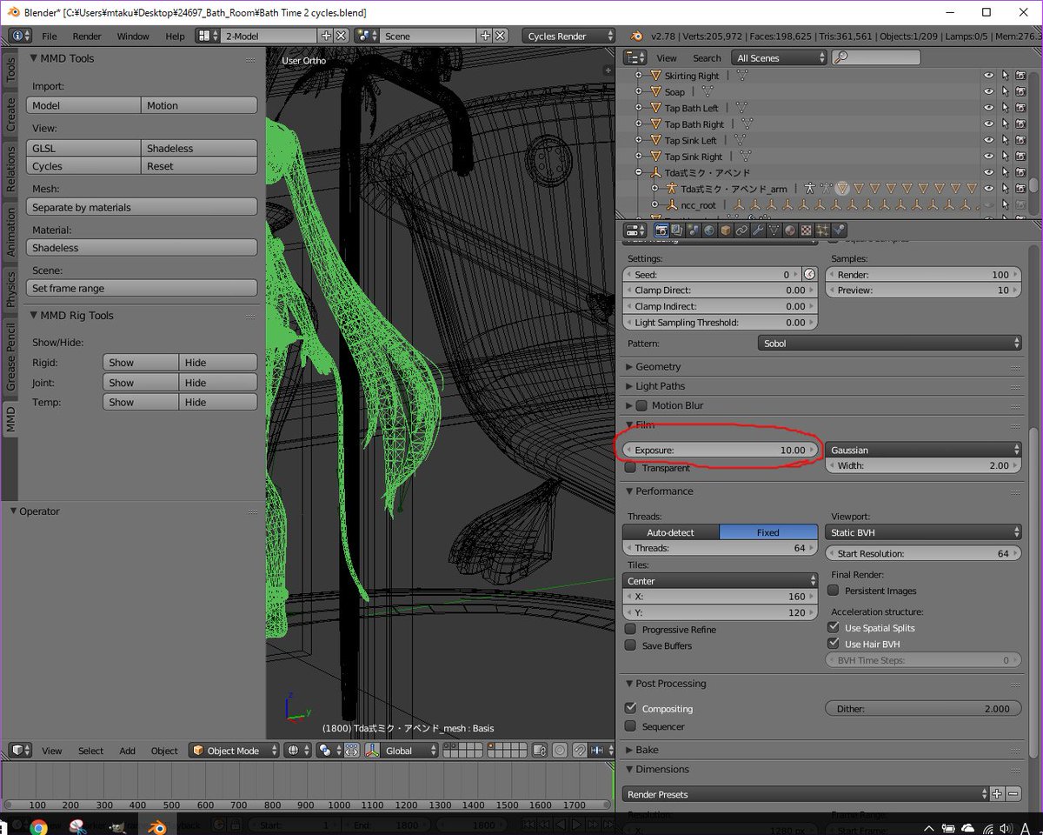1043x835 pixels.
Task: Click the viewport shading sphere selector
Action: click(296, 750)
